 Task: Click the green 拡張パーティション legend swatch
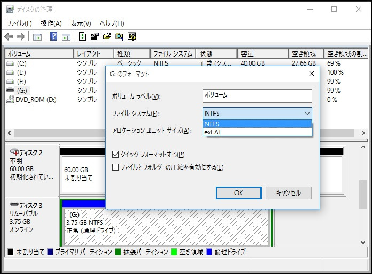[x=117, y=252]
